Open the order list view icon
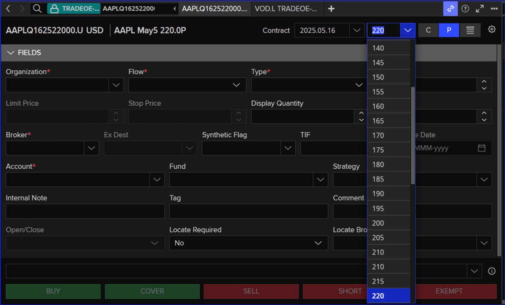The width and height of the screenshot is (505, 305). click(470, 30)
